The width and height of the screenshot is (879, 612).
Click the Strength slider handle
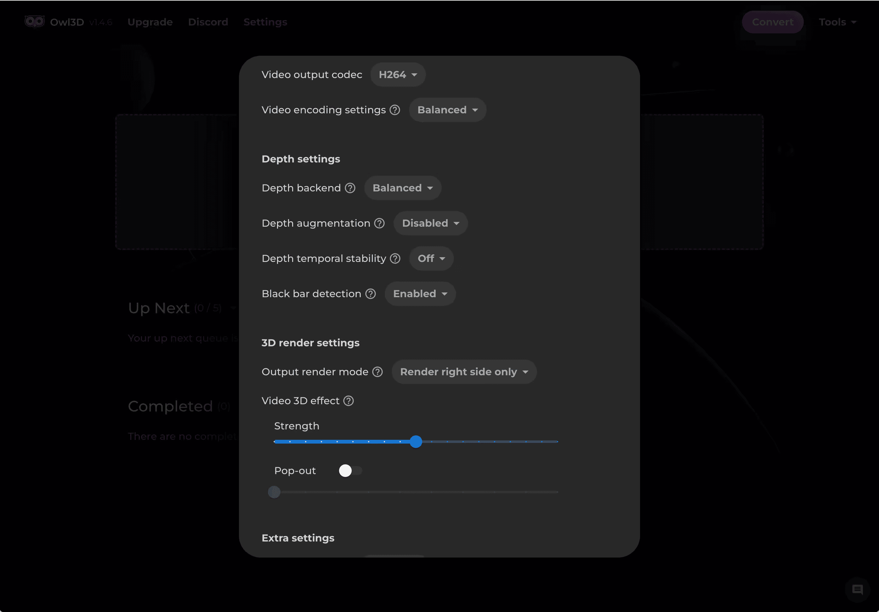[x=416, y=442]
